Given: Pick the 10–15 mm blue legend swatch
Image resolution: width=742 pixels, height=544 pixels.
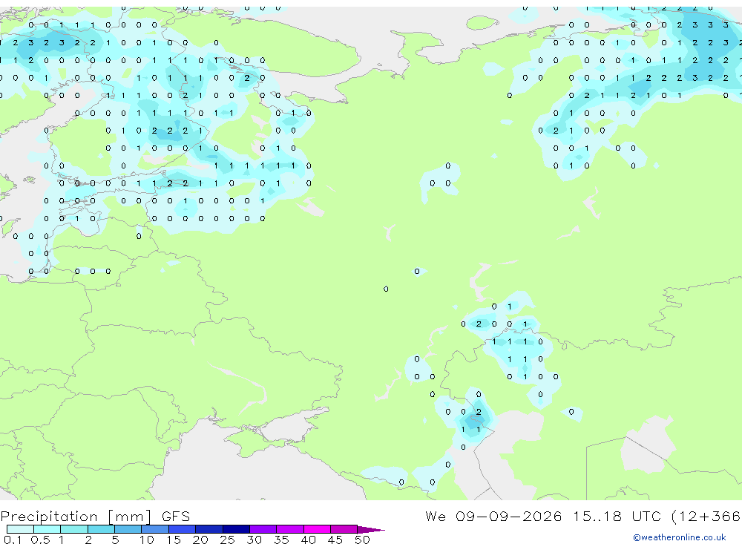Looking at the screenshot, I should 155,529.
